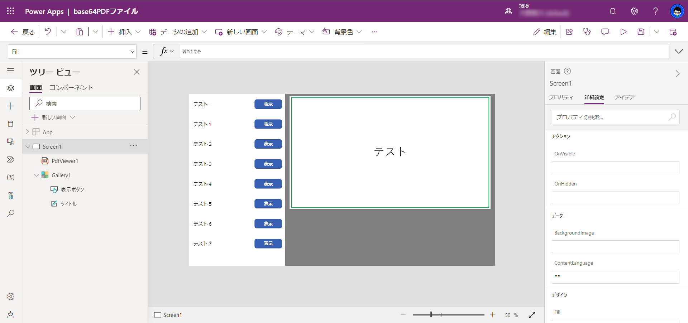Run the App checker

pos(587,32)
